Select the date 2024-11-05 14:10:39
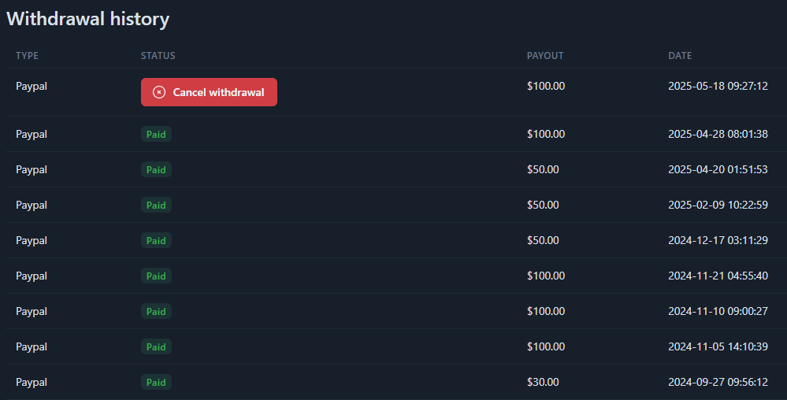 coord(718,346)
